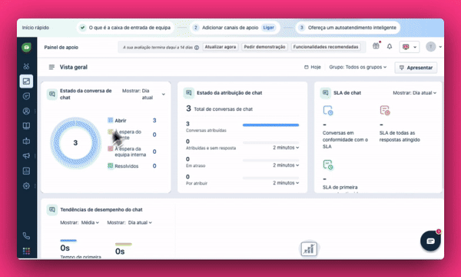Click the Abrir count 3
The width and height of the screenshot is (461, 277).
[154, 120]
